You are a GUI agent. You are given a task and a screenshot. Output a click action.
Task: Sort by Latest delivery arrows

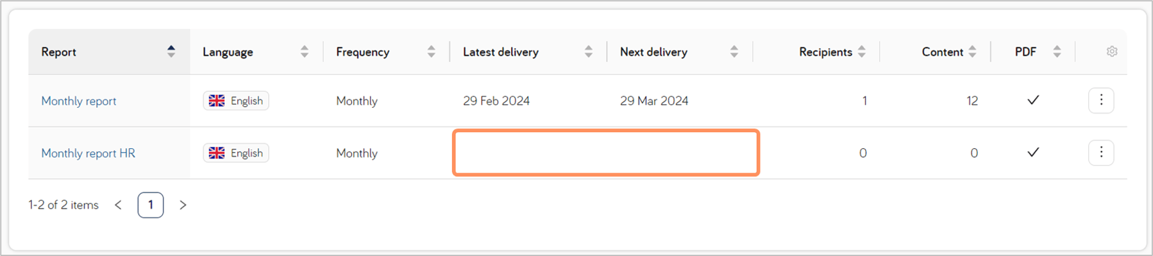(x=589, y=51)
